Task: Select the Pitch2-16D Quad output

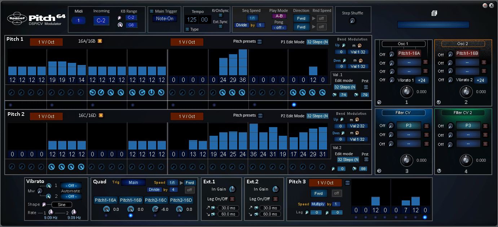Action: pos(181,200)
